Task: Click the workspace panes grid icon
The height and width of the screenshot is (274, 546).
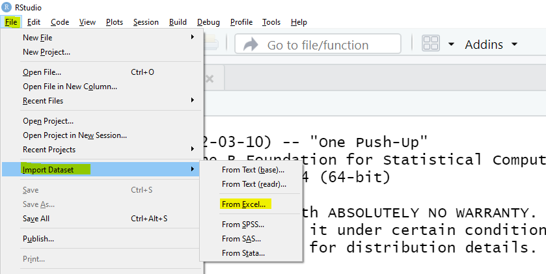Action: click(431, 44)
